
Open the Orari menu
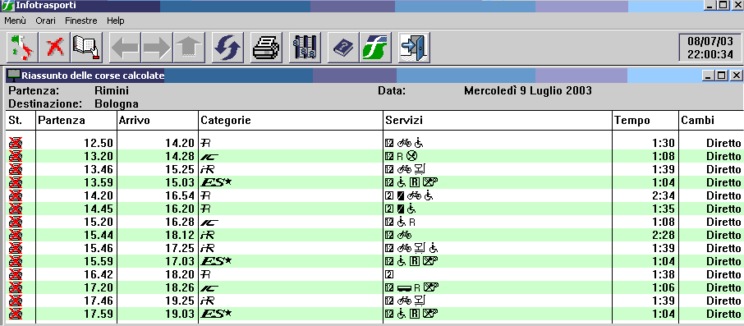(45, 21)
